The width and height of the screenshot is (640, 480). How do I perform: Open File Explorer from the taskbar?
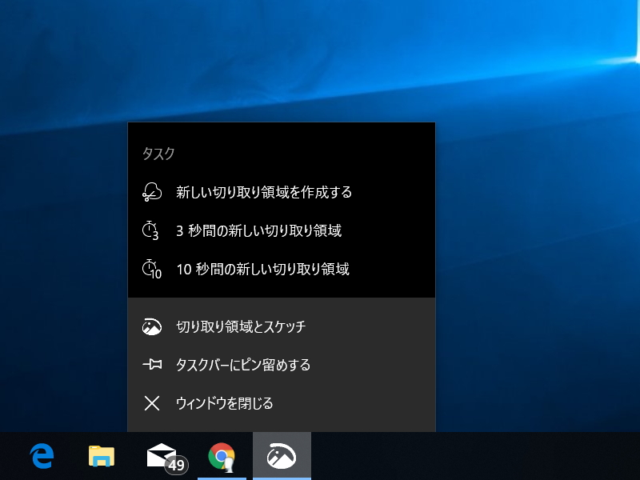[102, 456]
